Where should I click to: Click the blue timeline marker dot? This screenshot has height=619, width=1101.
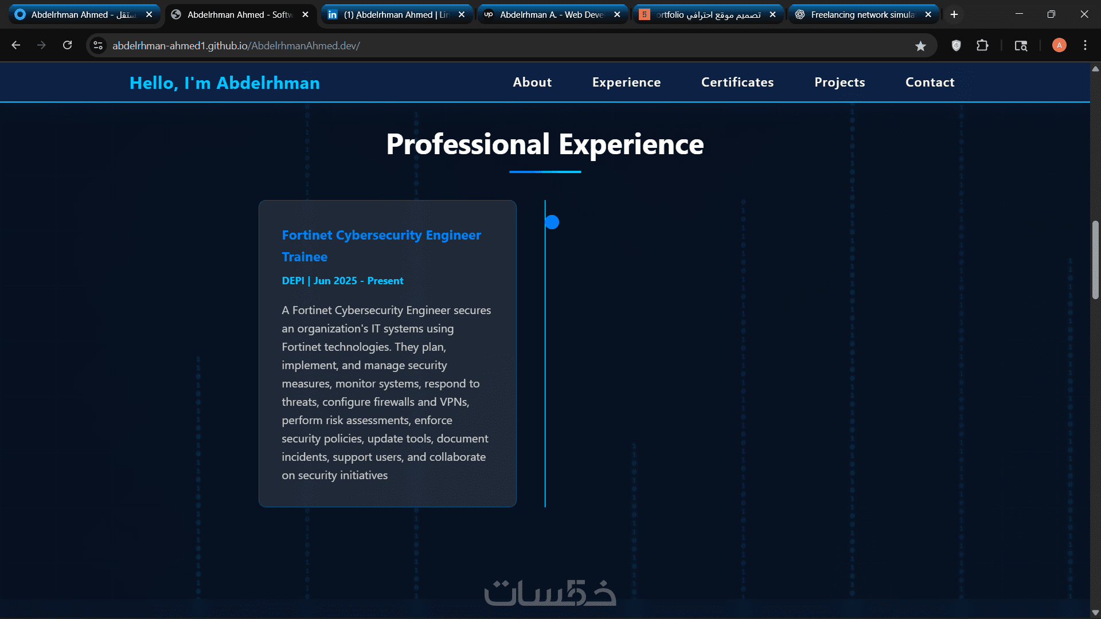[x=552, y=222]
